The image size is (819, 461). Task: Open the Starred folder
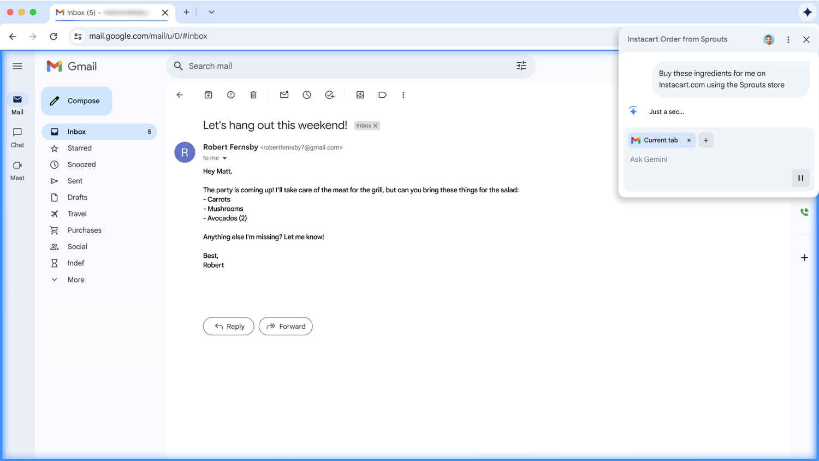coord(80,148)
